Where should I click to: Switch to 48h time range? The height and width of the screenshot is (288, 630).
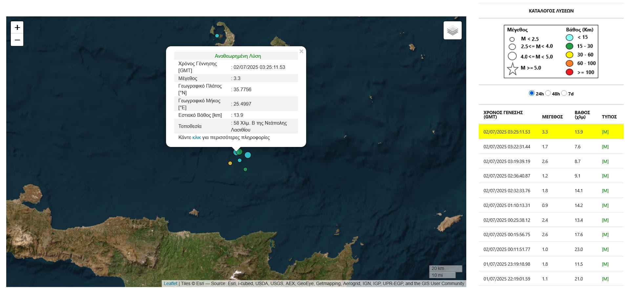click(x=548, y=93)
